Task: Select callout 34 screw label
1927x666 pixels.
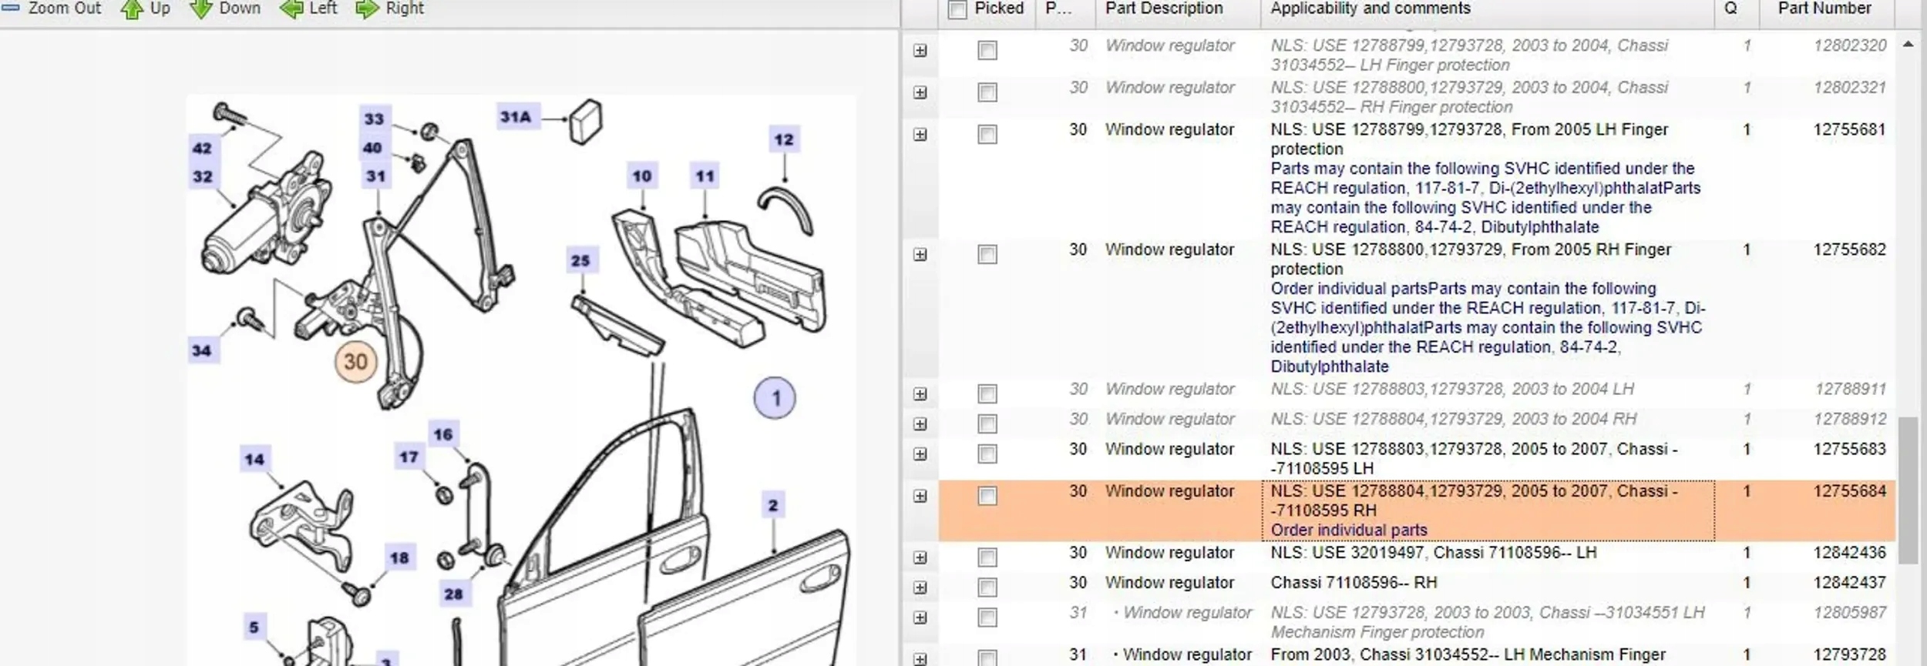Action: 202,351
